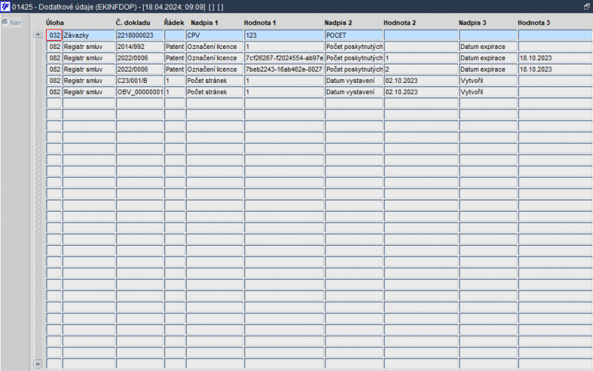Click the Úloha column header

click(55, 23)
